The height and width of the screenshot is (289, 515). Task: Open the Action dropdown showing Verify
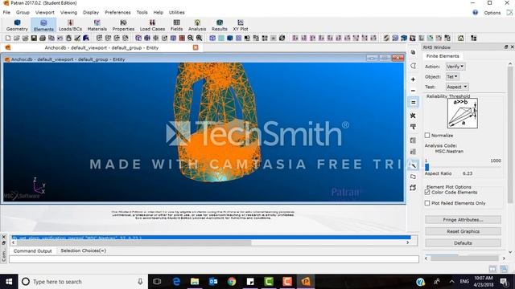(x=455, y=67)
